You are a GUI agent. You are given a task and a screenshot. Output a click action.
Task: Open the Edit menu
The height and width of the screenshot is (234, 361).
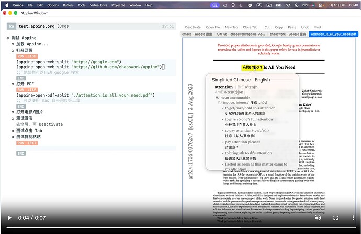(40, 5)
